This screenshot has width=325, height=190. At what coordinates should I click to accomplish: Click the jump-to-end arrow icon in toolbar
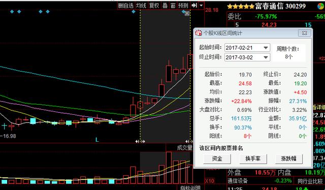tap(194, 6)
